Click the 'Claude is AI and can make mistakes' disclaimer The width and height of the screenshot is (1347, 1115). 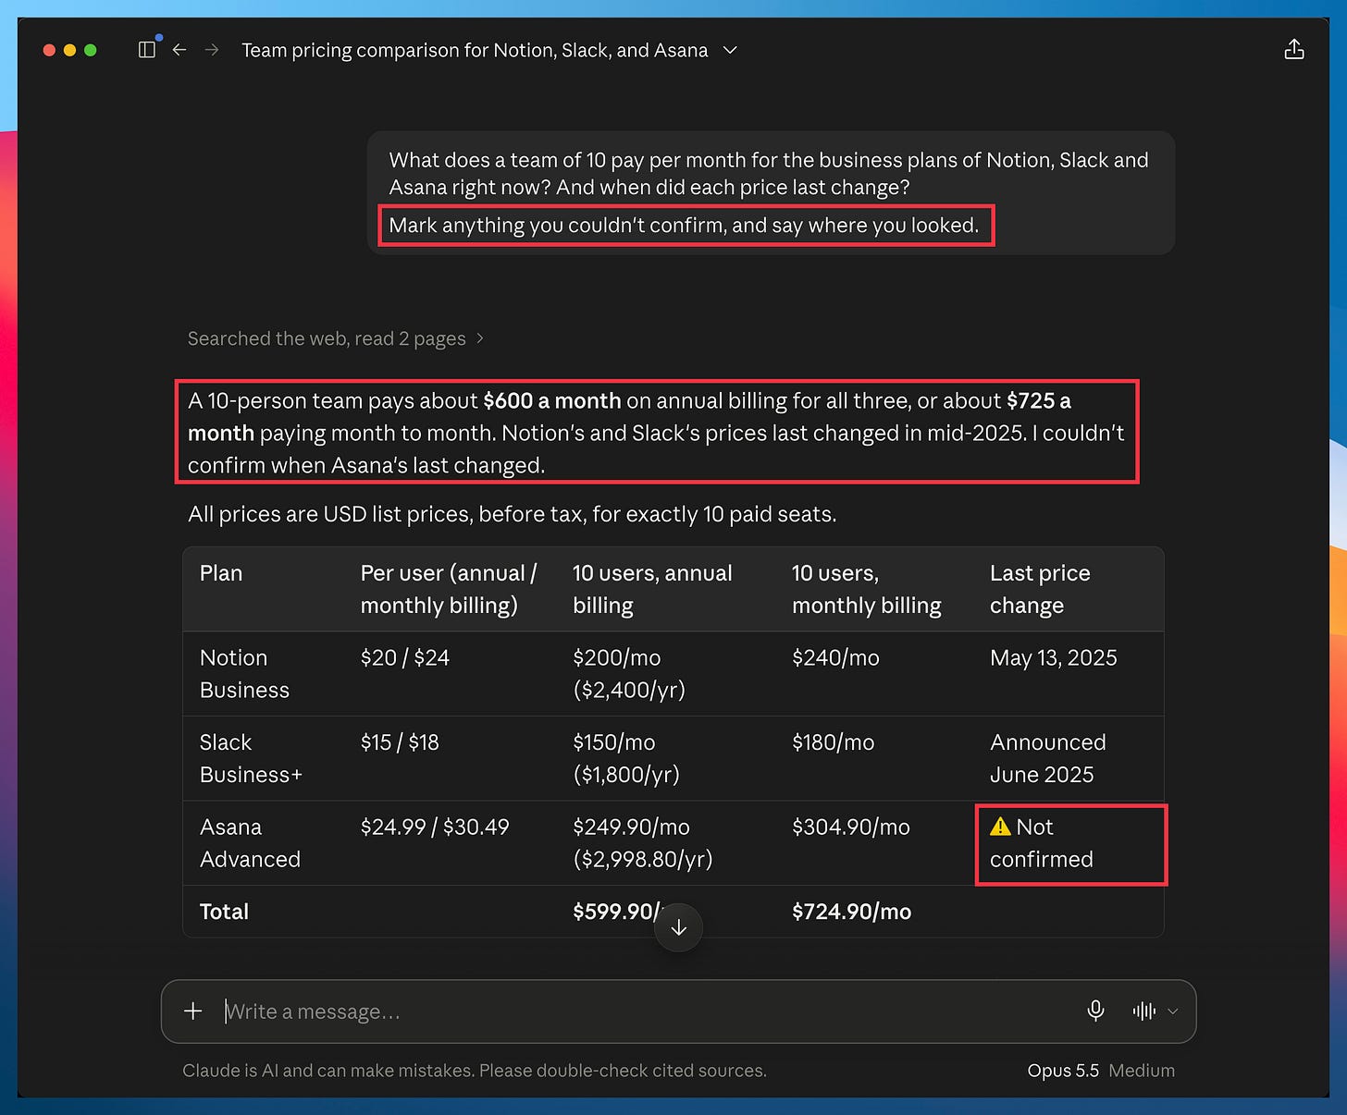pyautogui.click(x=475, y=1071)
